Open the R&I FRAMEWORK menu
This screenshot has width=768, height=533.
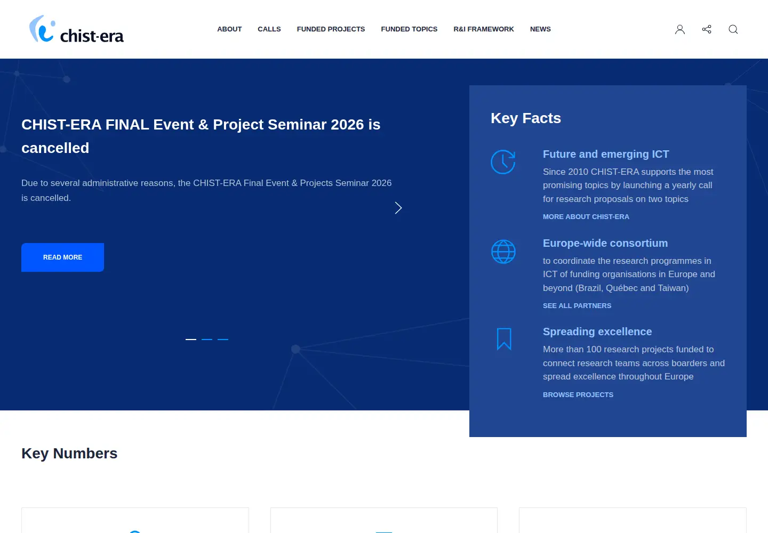click(x=484, y=29)
